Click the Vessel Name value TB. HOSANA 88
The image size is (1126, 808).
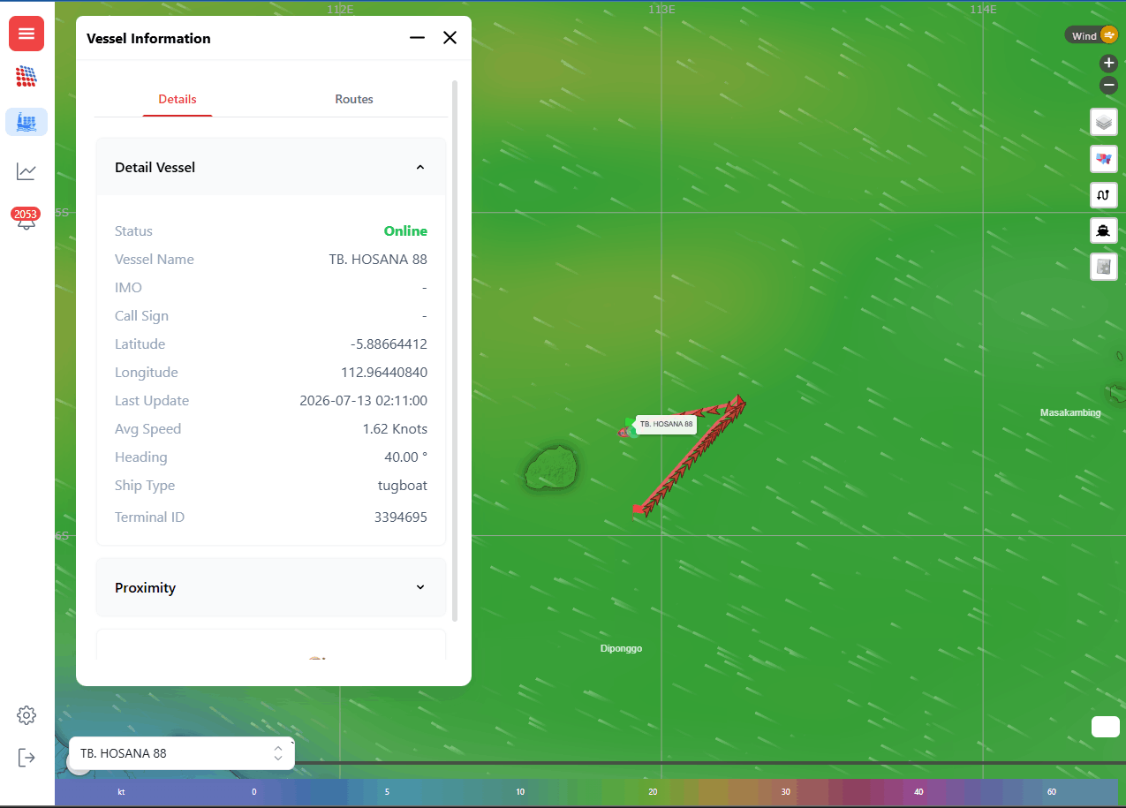[x=378, y=259]
